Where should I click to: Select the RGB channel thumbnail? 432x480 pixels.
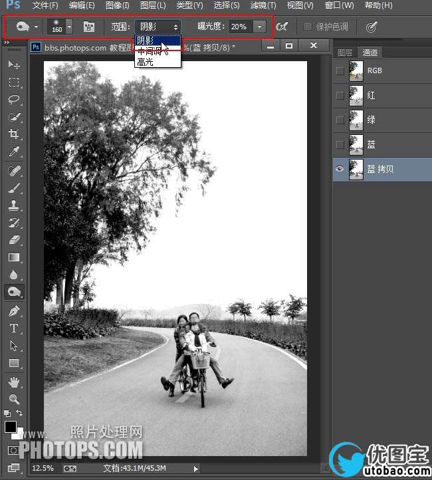click(356, 70)
